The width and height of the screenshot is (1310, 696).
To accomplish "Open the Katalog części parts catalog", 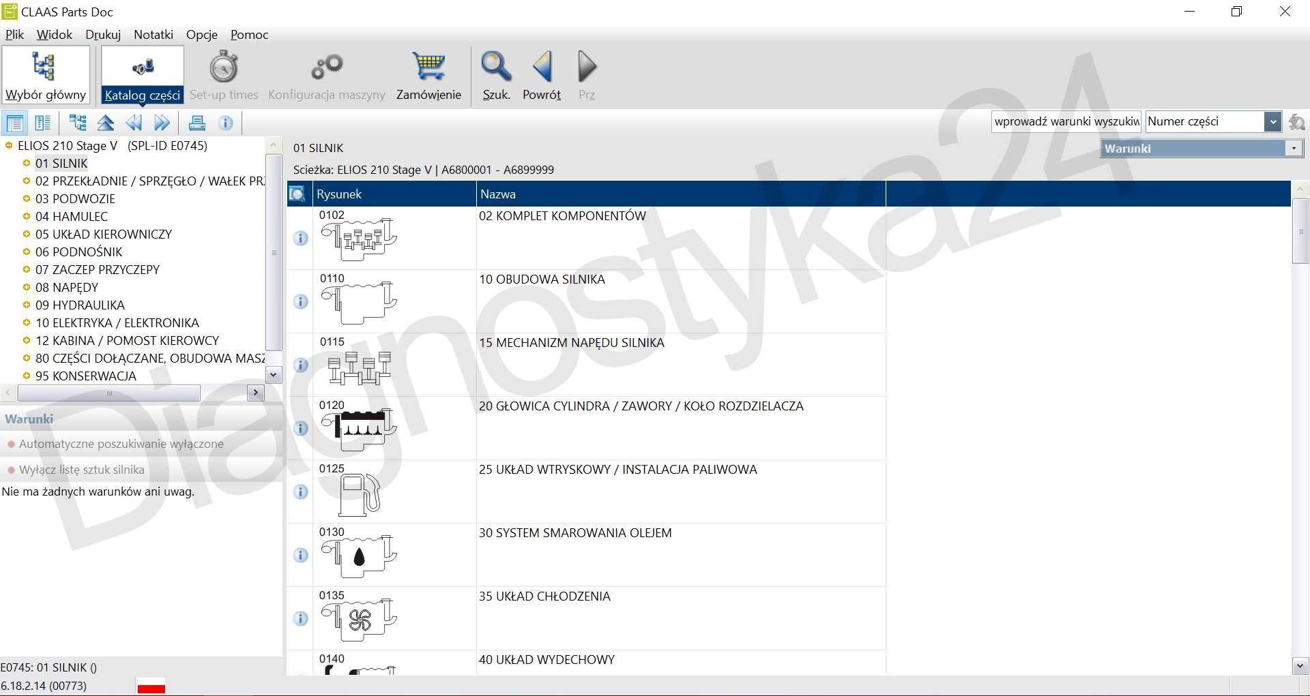I will coord(143,75).
